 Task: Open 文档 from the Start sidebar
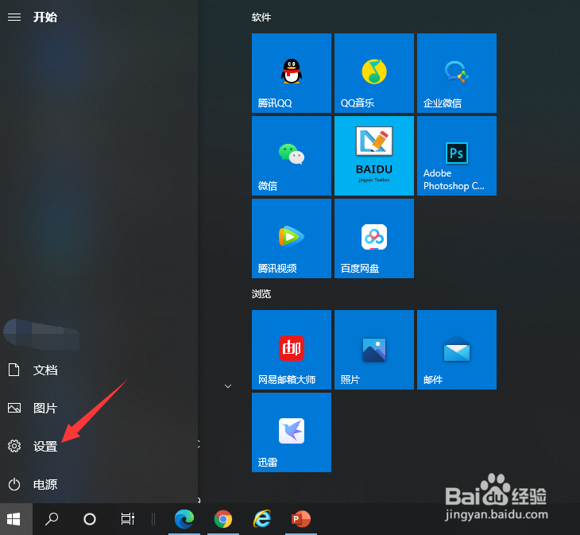[99, 370]
